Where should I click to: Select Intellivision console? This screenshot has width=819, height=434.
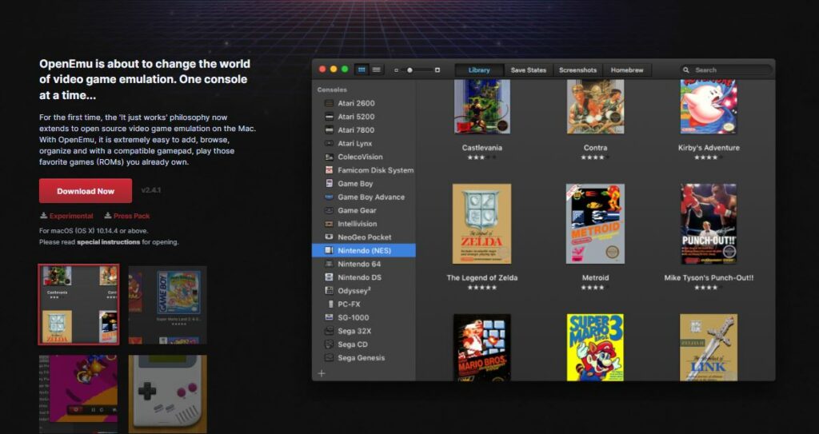[x=364, y=224]
